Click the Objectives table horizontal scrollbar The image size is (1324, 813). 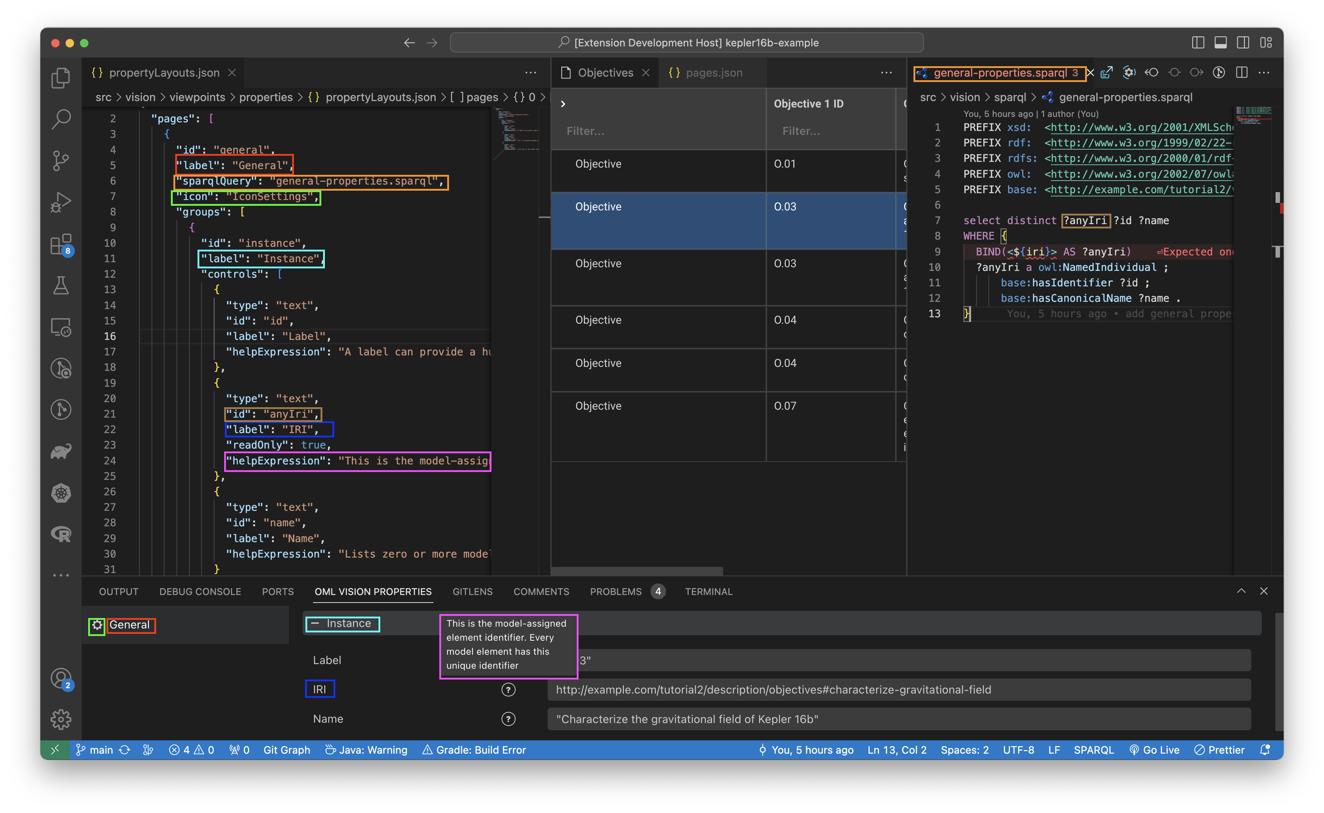pos(637,571)
